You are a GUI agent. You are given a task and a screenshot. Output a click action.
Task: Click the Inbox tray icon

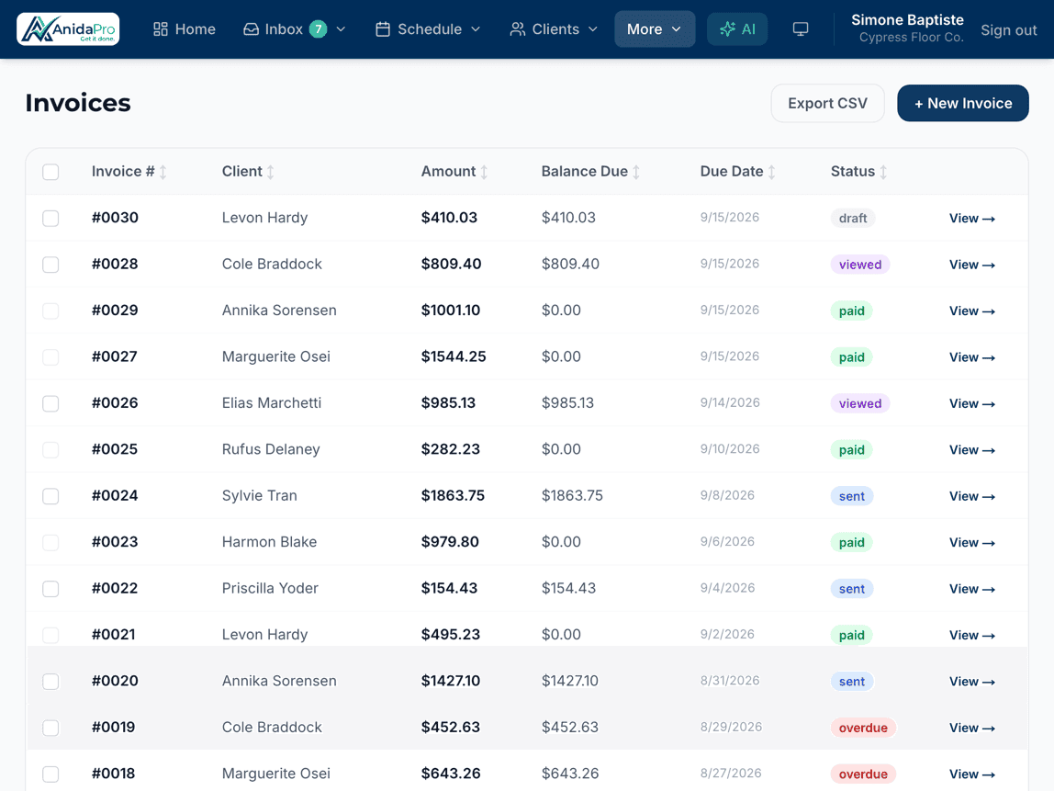click(x=251, y=28)
